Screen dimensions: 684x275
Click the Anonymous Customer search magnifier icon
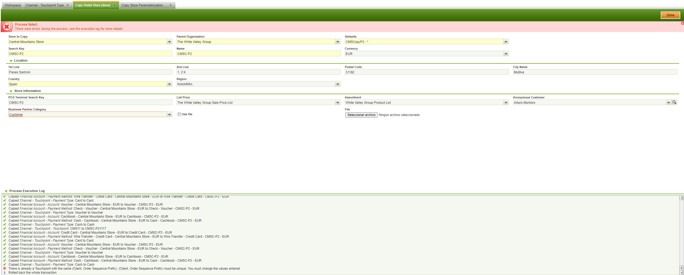pyautogui.click(x=674, y=102)
